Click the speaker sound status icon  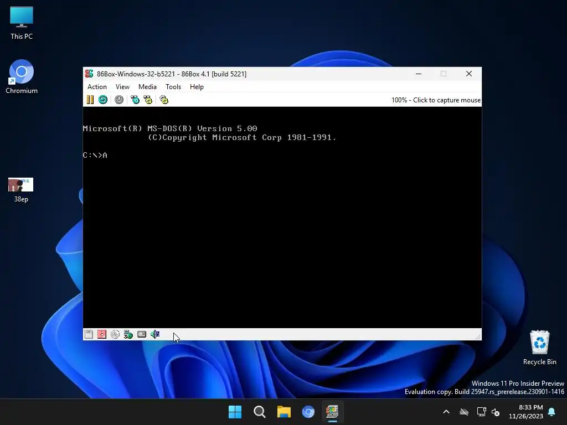pos(155,334)
